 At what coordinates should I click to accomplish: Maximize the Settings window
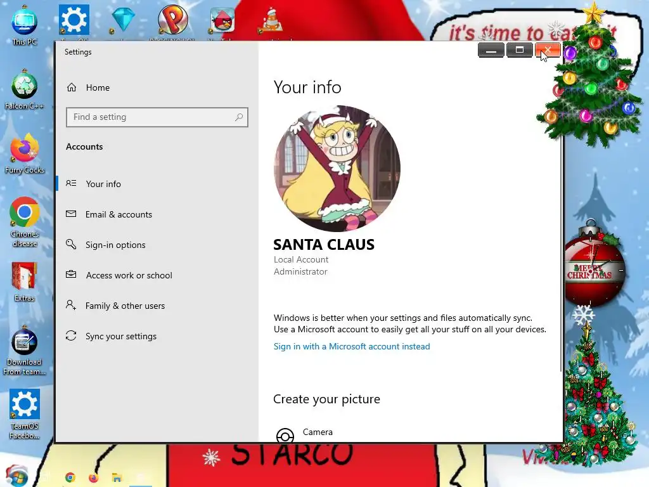(520, 50)
